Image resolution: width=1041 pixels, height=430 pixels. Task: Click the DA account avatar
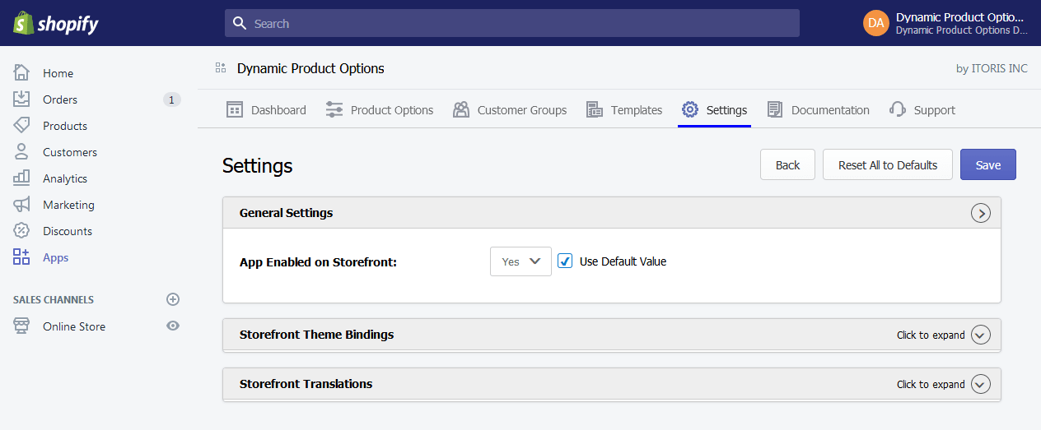[876, 23]
